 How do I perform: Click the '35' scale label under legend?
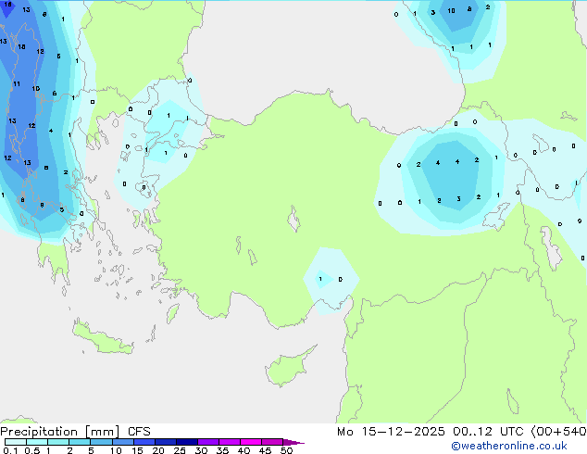click(222, 450)
